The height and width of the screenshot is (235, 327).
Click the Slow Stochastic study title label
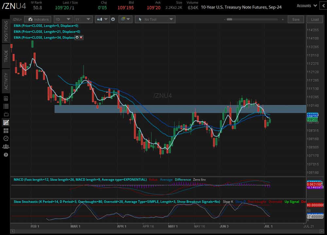tap(117, 202)
